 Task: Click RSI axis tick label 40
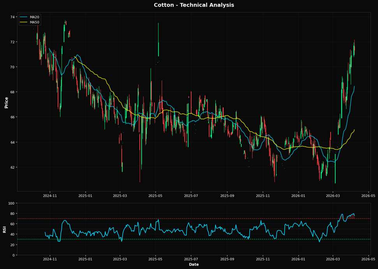[13, 234]
